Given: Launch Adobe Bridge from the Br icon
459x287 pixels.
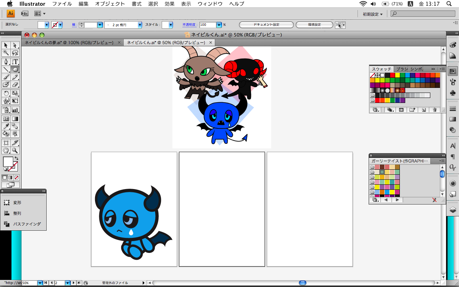Looking at the screenshot, I should [25, 14].
